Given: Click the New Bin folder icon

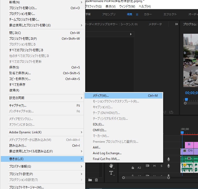Looking at the screenshot, I should tap(90, 180).
